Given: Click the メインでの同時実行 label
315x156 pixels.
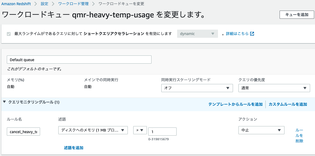Looking at the screenshot, I should coord(101,80).
